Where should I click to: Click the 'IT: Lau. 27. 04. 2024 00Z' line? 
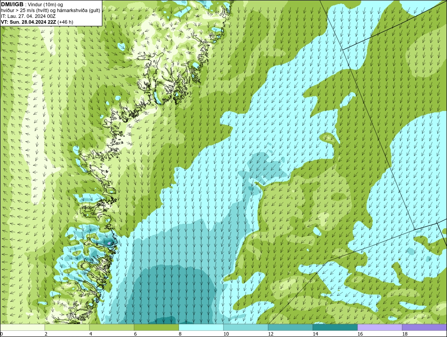[x=28, y=16]
